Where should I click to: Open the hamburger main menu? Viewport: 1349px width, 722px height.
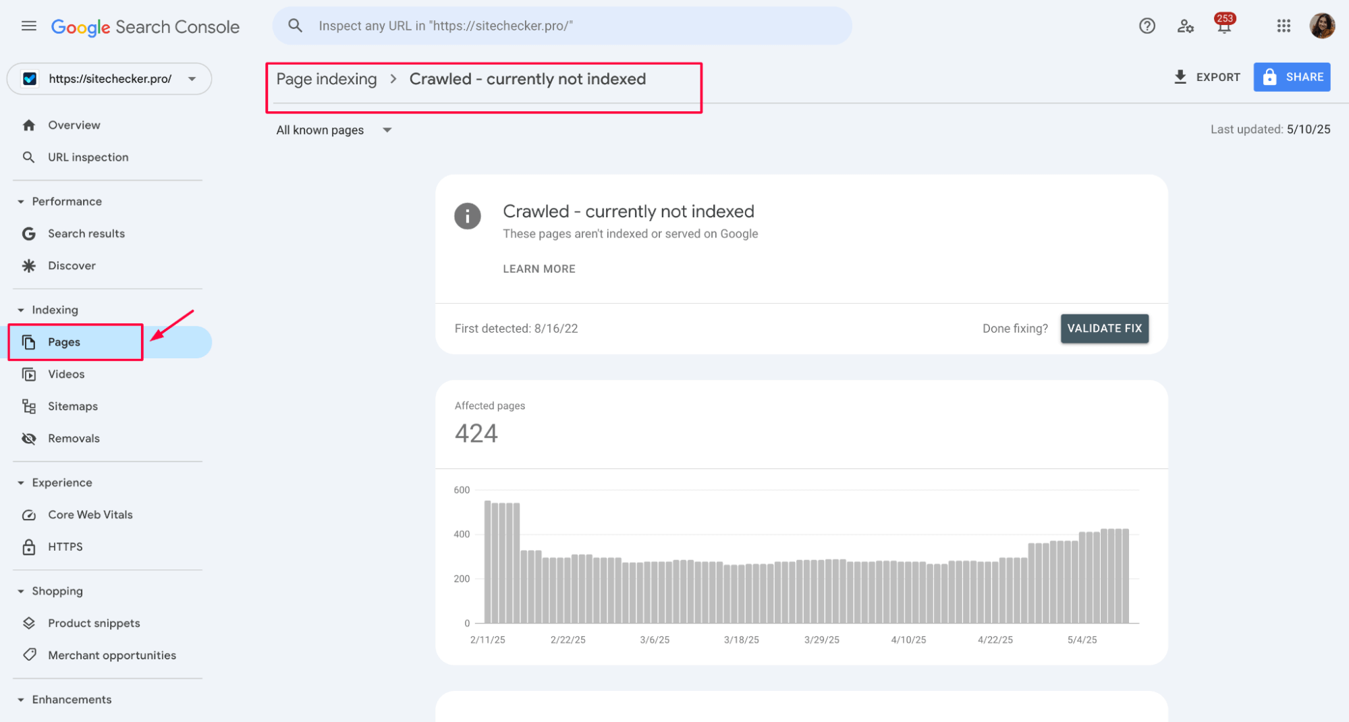[28, 26]
